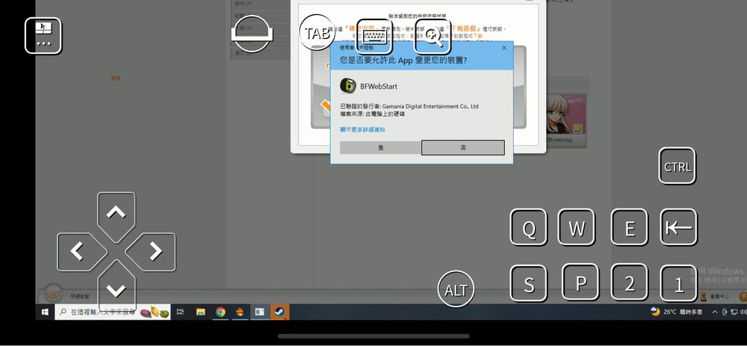Tap the Q overlay key
This screenshot has width=747, height=346.
click(x=528, y=227)
